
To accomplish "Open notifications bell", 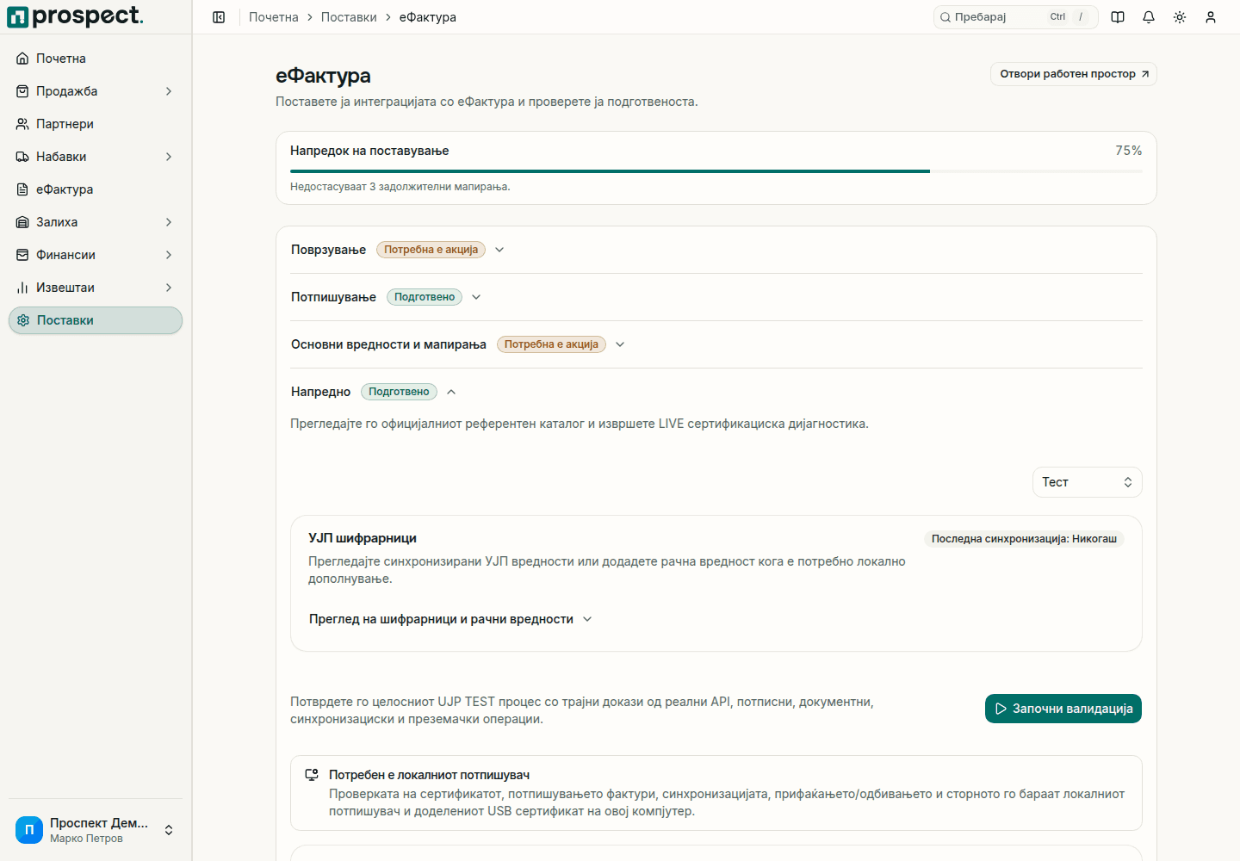I will pos(1149,17).
